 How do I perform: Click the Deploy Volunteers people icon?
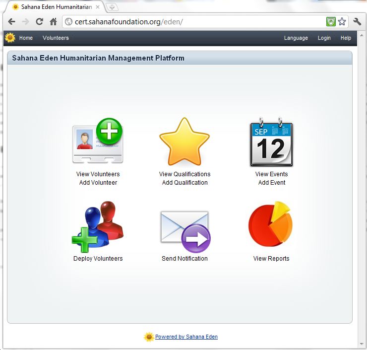pyautogui.click(x=98, y=227)
